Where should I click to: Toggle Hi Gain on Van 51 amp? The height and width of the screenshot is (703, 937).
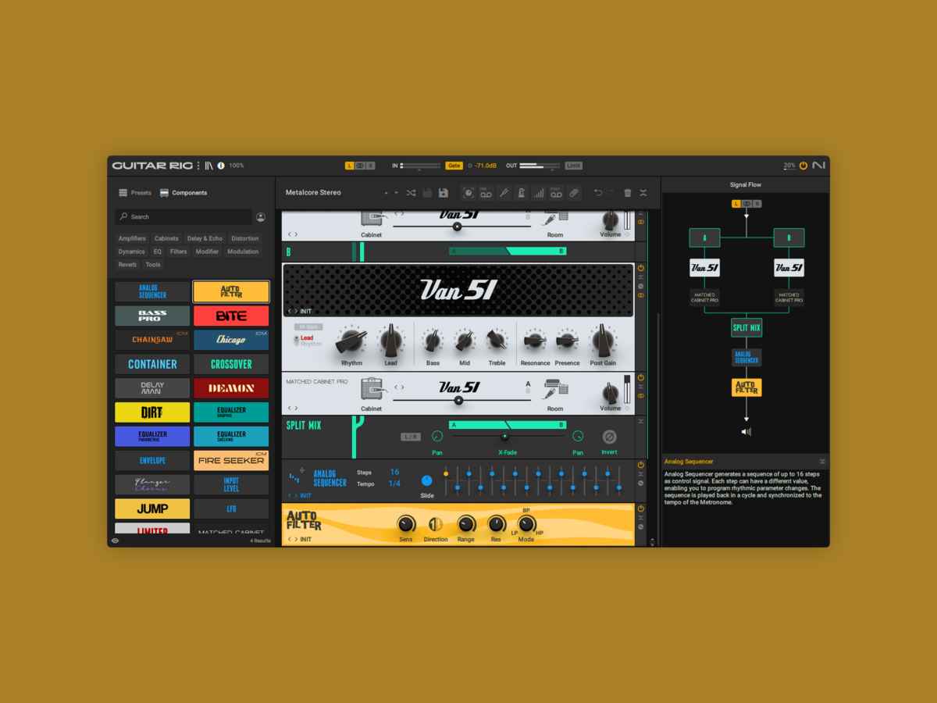308,327
